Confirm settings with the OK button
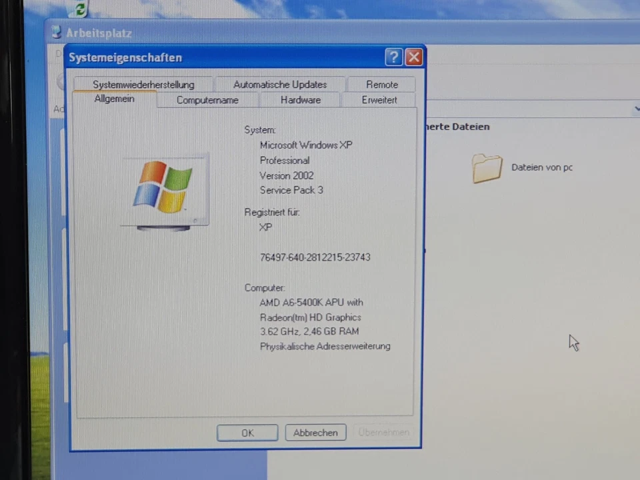This screenshot has width=640, height=480. (x=247, y=433)
